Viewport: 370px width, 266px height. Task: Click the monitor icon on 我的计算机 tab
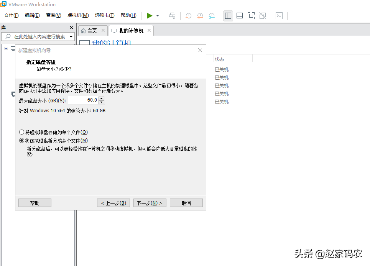(114, 31)
